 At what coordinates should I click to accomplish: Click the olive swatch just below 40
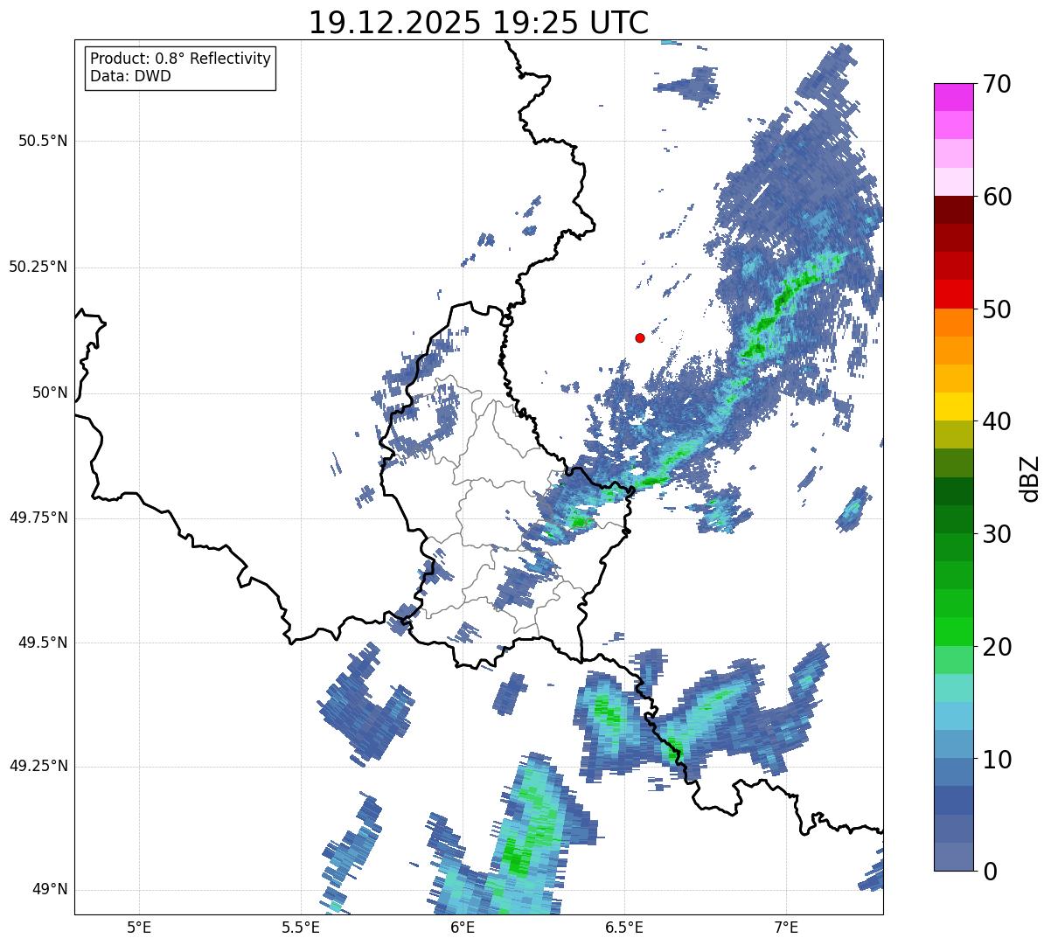(954, 434)
